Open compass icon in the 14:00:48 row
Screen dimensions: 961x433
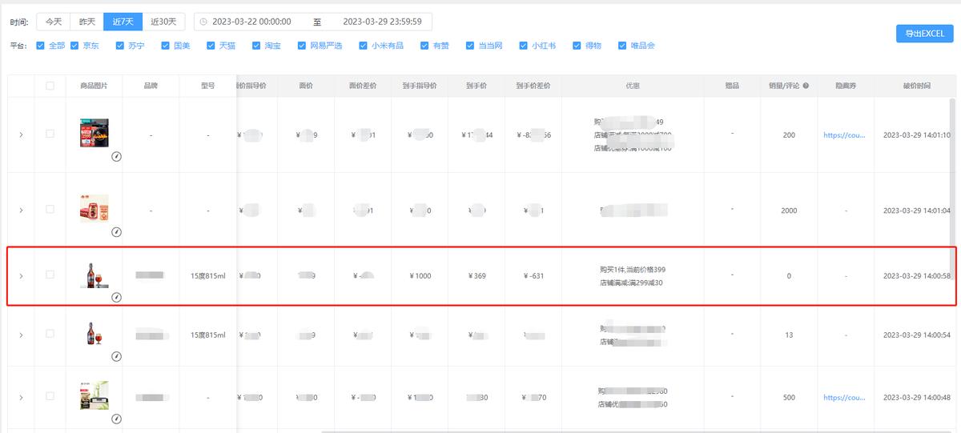116,419
